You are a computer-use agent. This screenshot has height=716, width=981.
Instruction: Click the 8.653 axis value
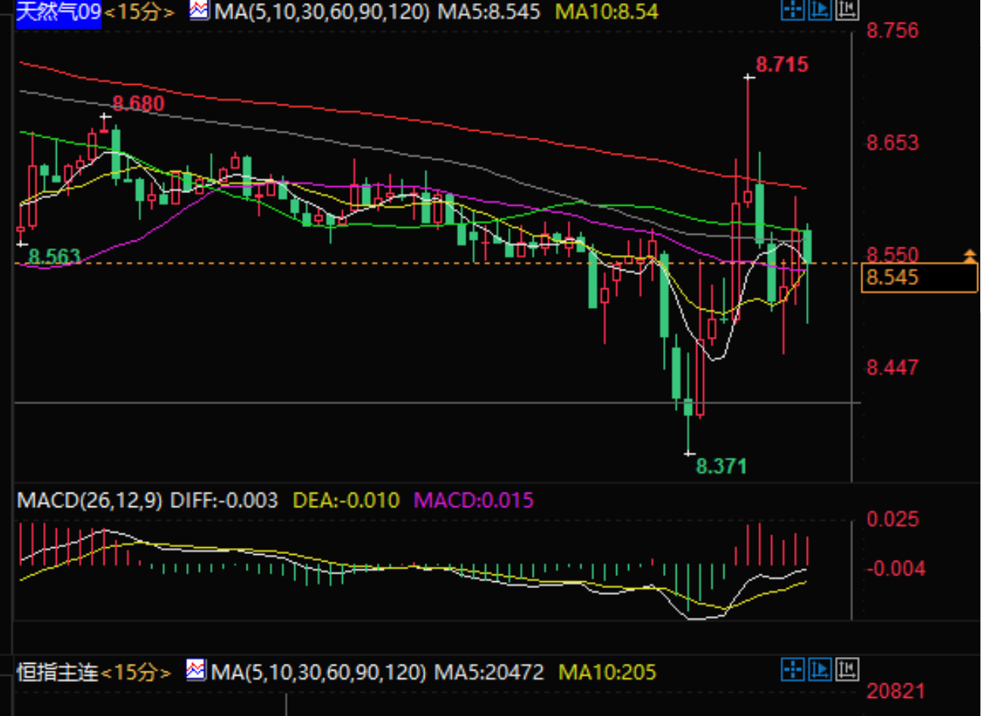pyautogui.click(x=892, y=143)
